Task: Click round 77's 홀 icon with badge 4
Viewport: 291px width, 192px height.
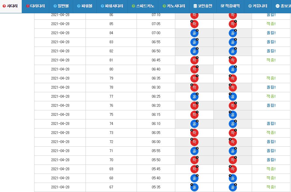Action: 233,96
